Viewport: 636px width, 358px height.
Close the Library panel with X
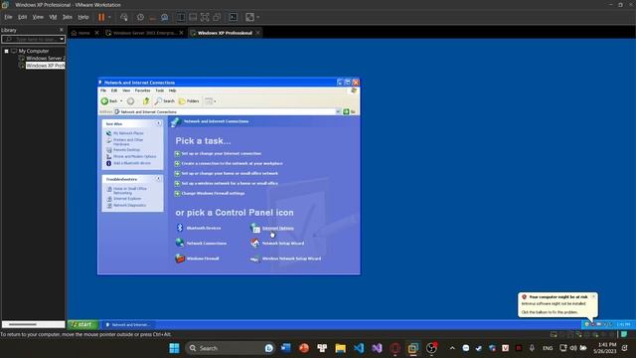coord(62,30)
